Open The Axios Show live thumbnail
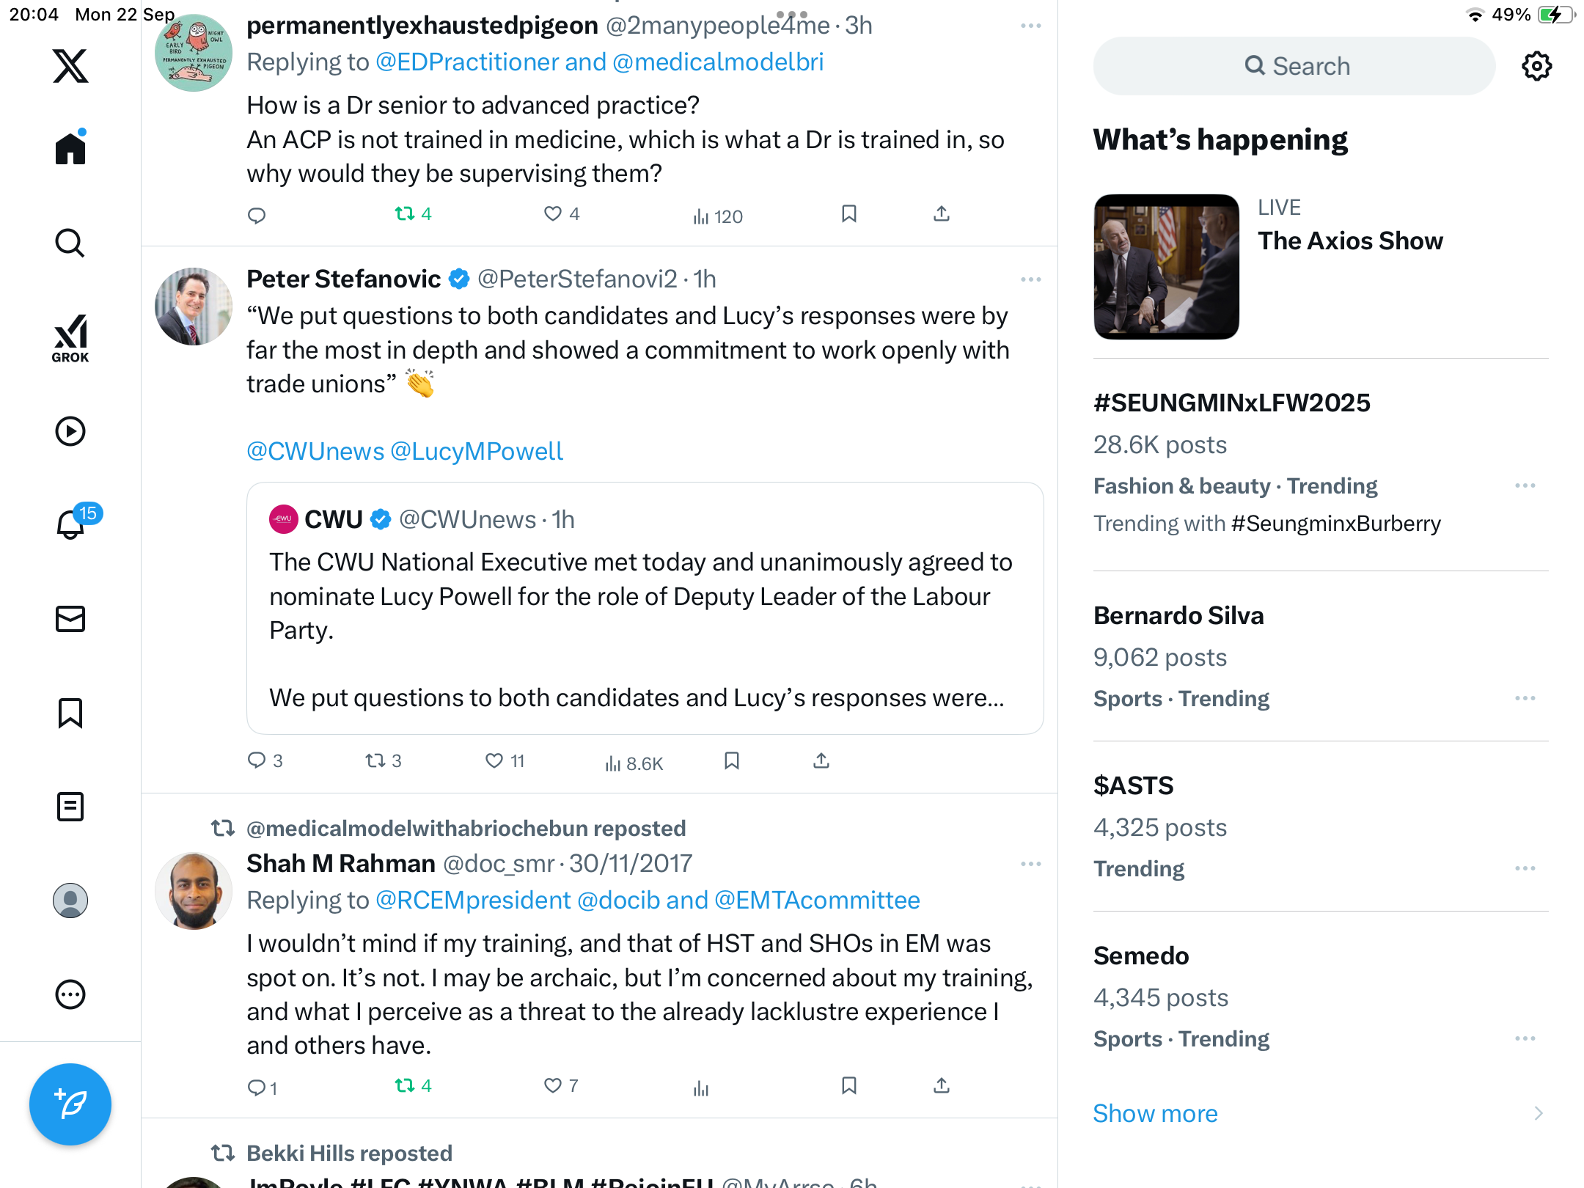Image resolution: width=1584 pixels, height=1188 pixels. 1166,267
